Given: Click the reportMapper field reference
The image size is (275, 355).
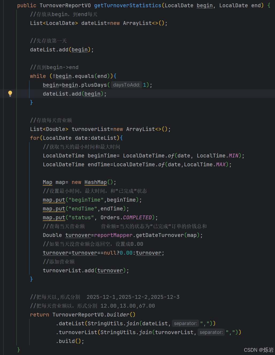Looking at the screenshot, I should 113,235.
